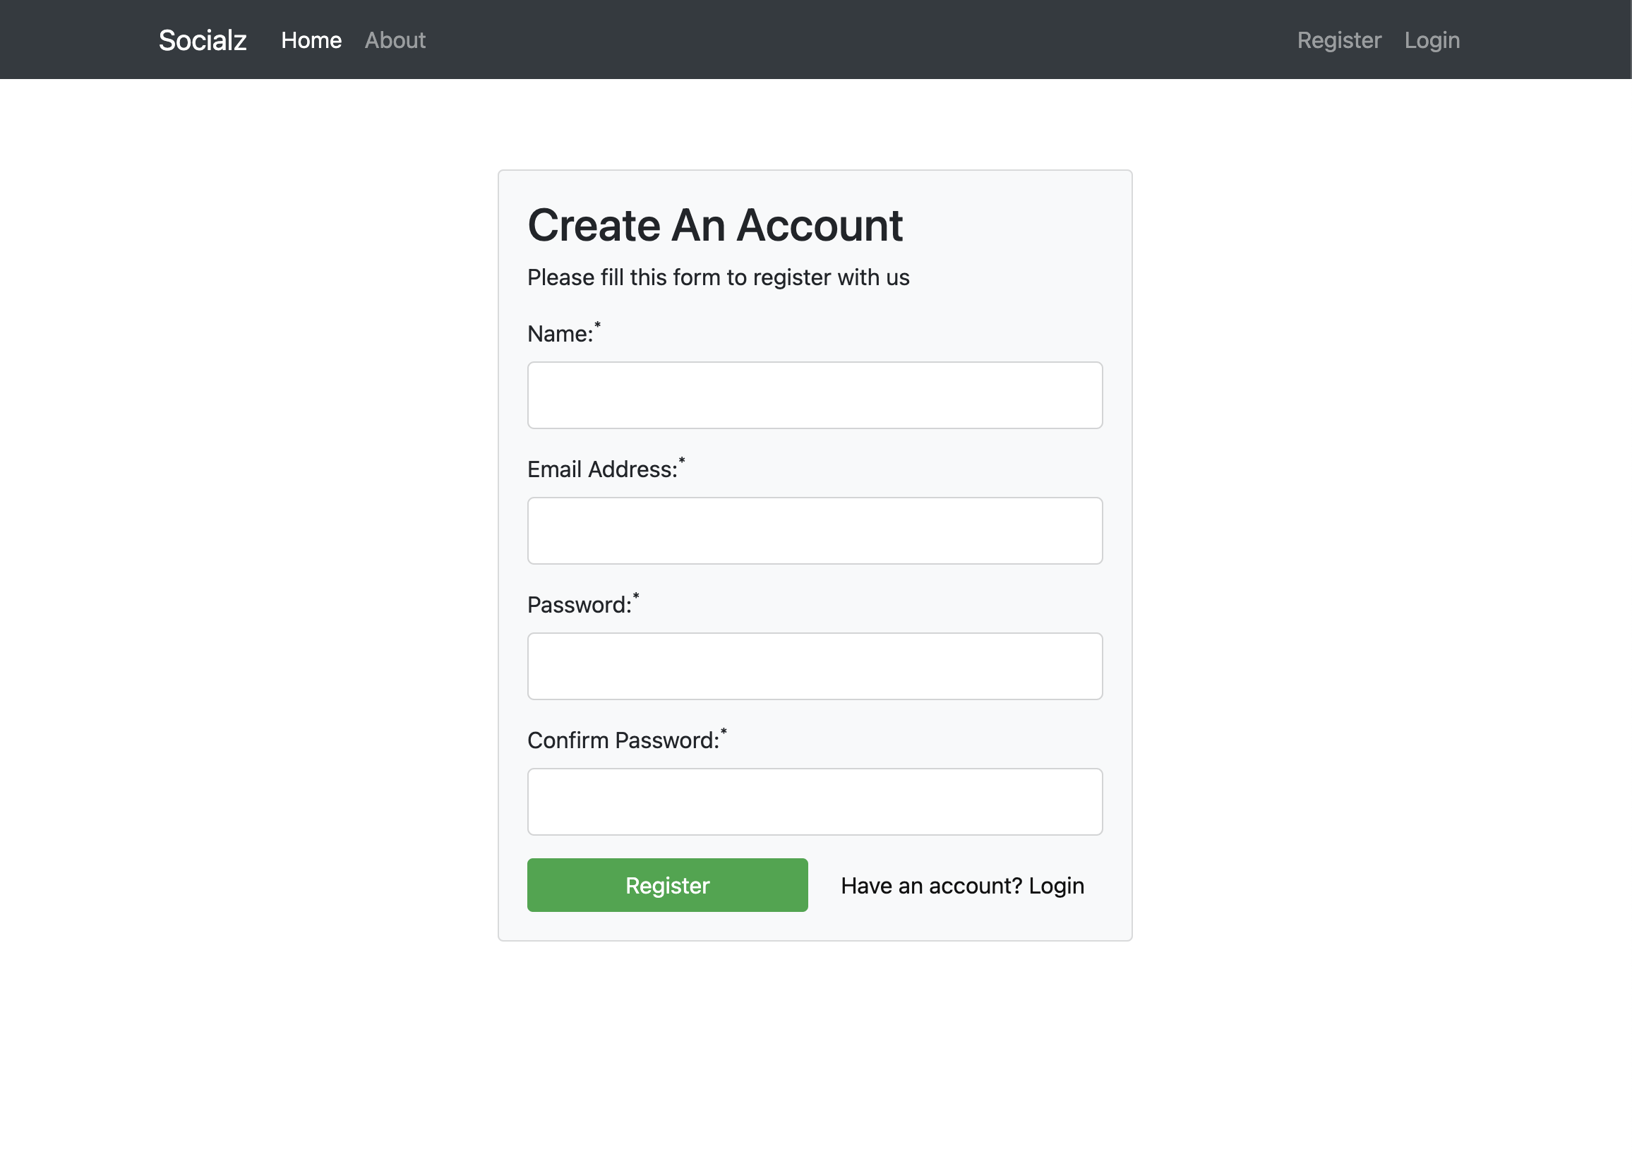This screenshot has height=1166, width=1632.
Task: Open Login link in top navbar
Action: coord(1431,40)
